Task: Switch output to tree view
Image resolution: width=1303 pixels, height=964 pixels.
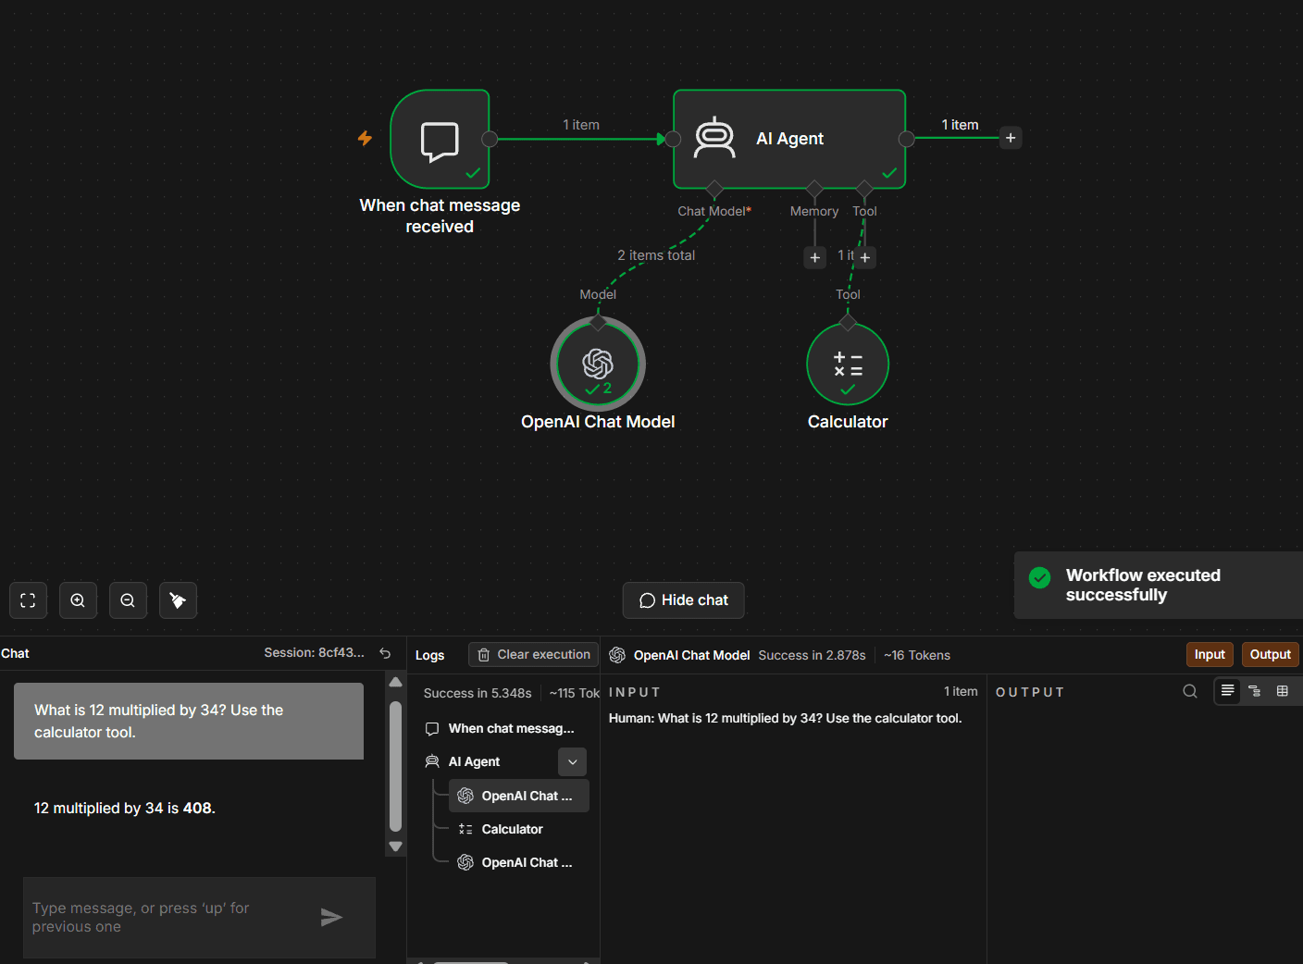Action: 1255,691
